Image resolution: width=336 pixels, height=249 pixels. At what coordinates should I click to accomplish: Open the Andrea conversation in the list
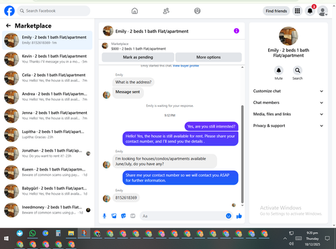47,97
